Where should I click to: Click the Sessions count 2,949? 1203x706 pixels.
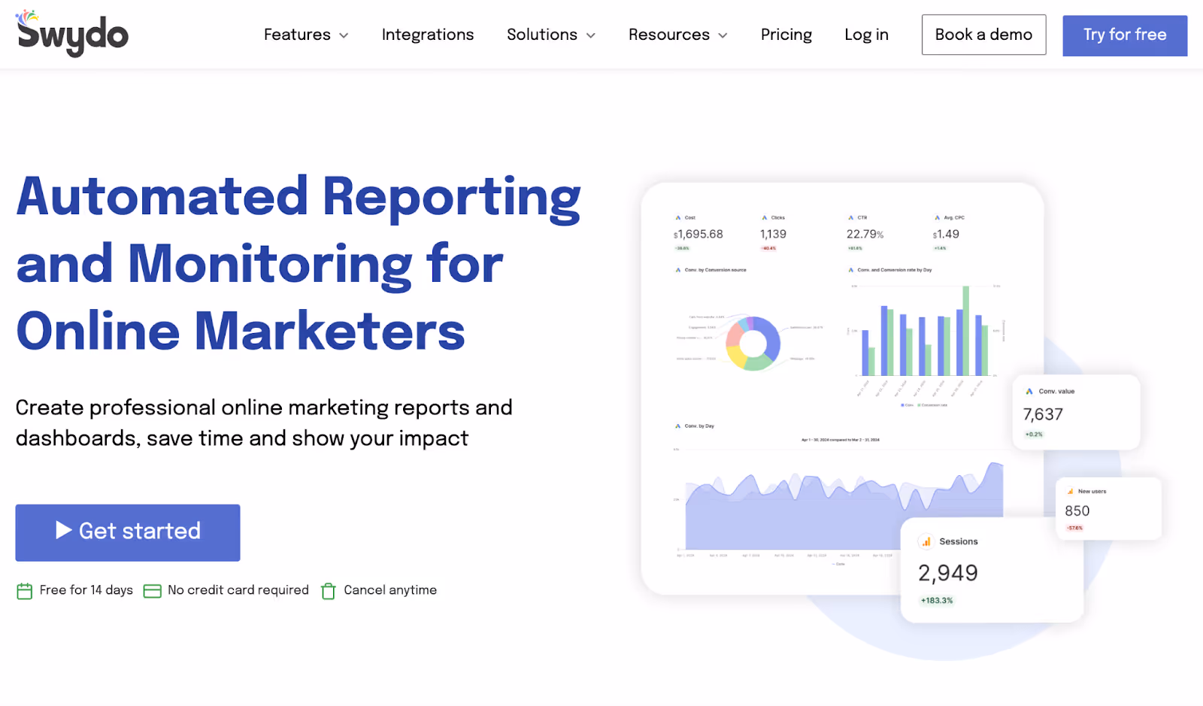pos(948,574)
